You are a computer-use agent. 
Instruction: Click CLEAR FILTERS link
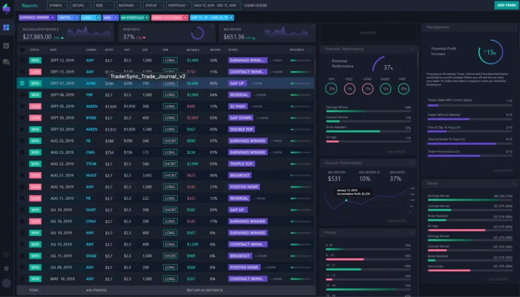click(x=256, y=5)
